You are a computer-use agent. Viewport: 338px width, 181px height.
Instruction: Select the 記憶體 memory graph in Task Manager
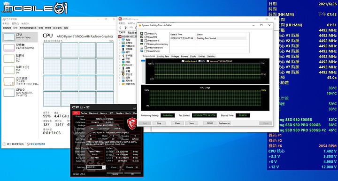[9, 47]
